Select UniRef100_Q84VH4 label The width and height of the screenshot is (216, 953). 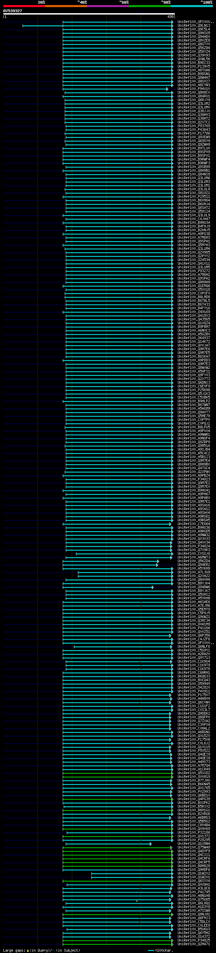pos(194,580)
